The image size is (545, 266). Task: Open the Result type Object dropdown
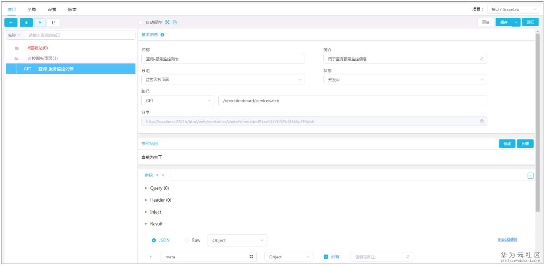point(237,240)
